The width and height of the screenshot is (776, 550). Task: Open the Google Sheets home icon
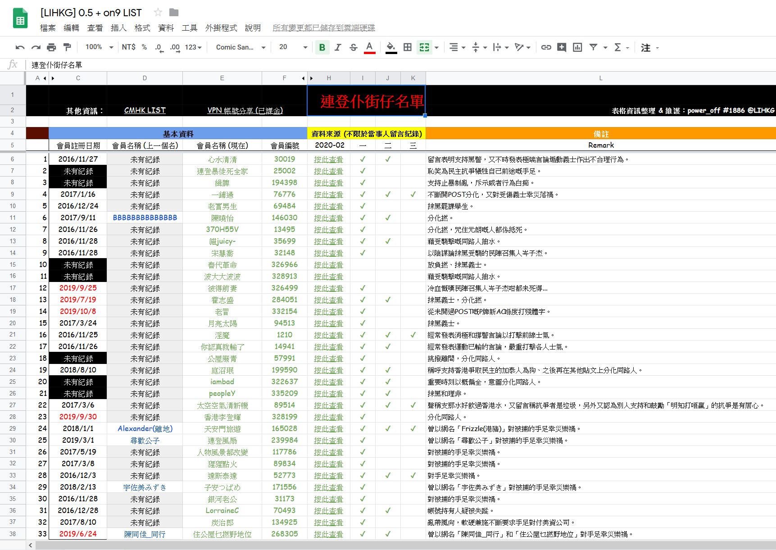coord(20,18)
